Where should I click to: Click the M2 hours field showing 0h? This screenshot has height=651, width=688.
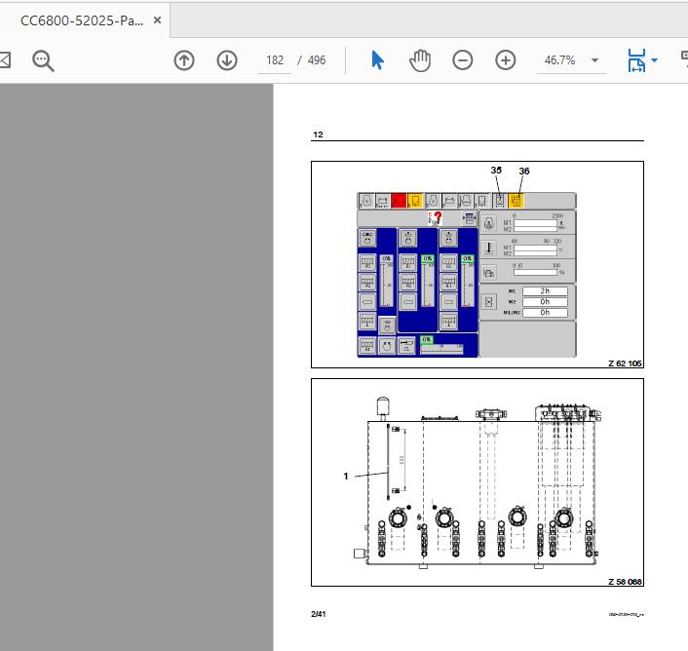point(545,302)
